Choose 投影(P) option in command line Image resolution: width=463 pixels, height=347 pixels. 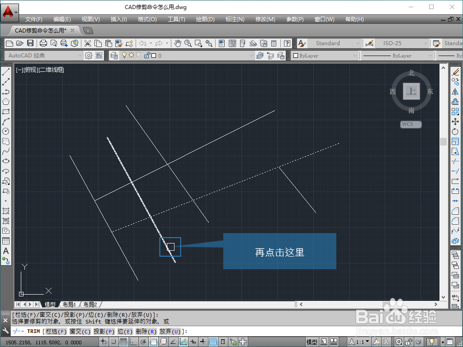(x=104, y=331)
